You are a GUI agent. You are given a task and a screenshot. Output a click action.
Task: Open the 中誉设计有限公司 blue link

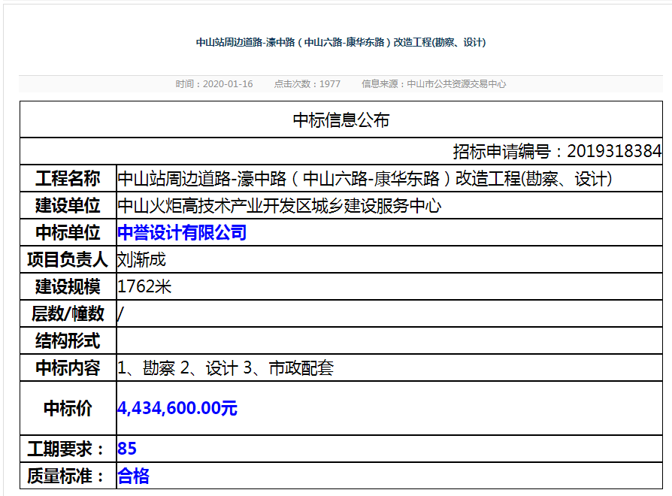click(182, 232)
